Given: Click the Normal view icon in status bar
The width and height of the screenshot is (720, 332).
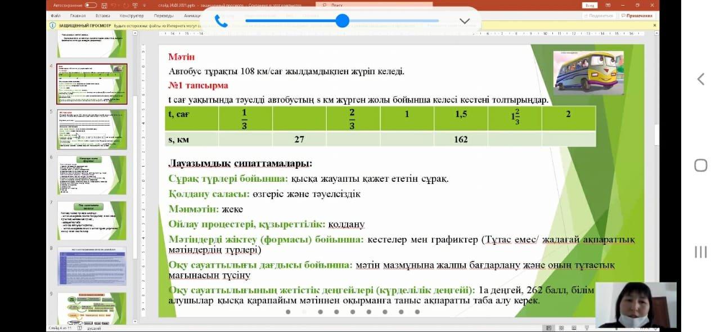Looking at the screenshot, I should coord(549,327).
